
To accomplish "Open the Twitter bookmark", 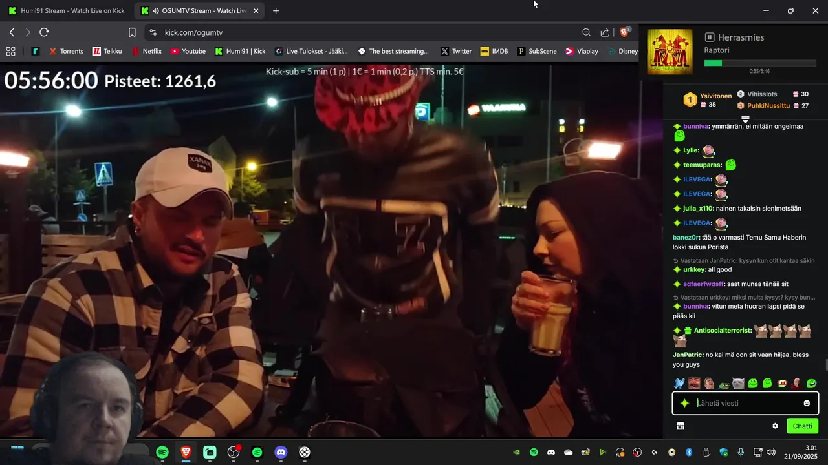I will pos(456,51).
